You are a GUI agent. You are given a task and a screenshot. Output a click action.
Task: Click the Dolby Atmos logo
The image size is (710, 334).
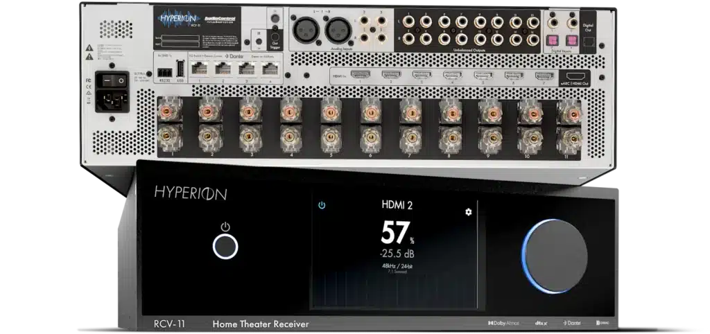click(503, 323)
